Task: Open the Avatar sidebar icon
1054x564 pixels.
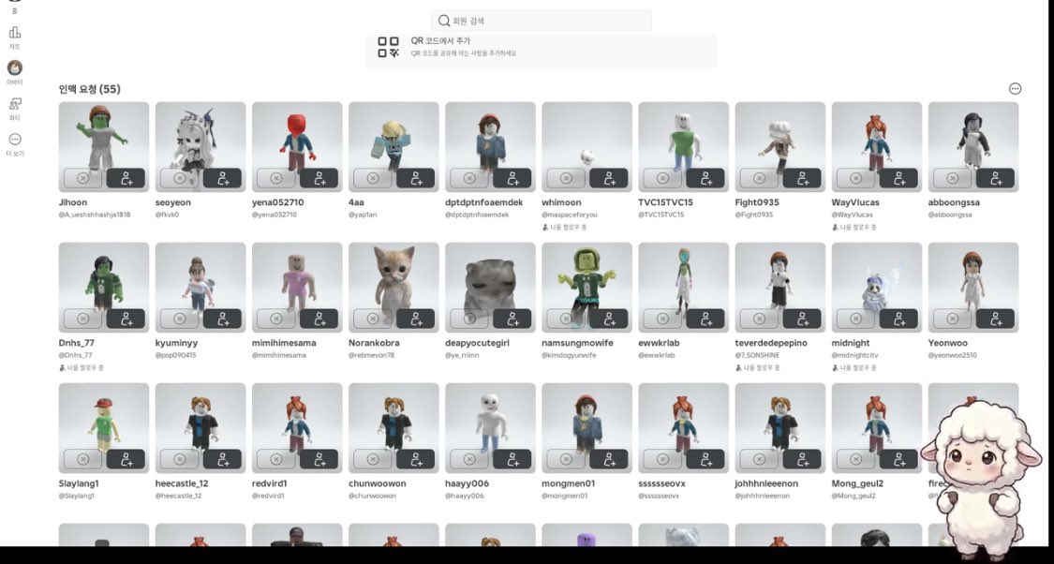Action: [x=15, y=67]
